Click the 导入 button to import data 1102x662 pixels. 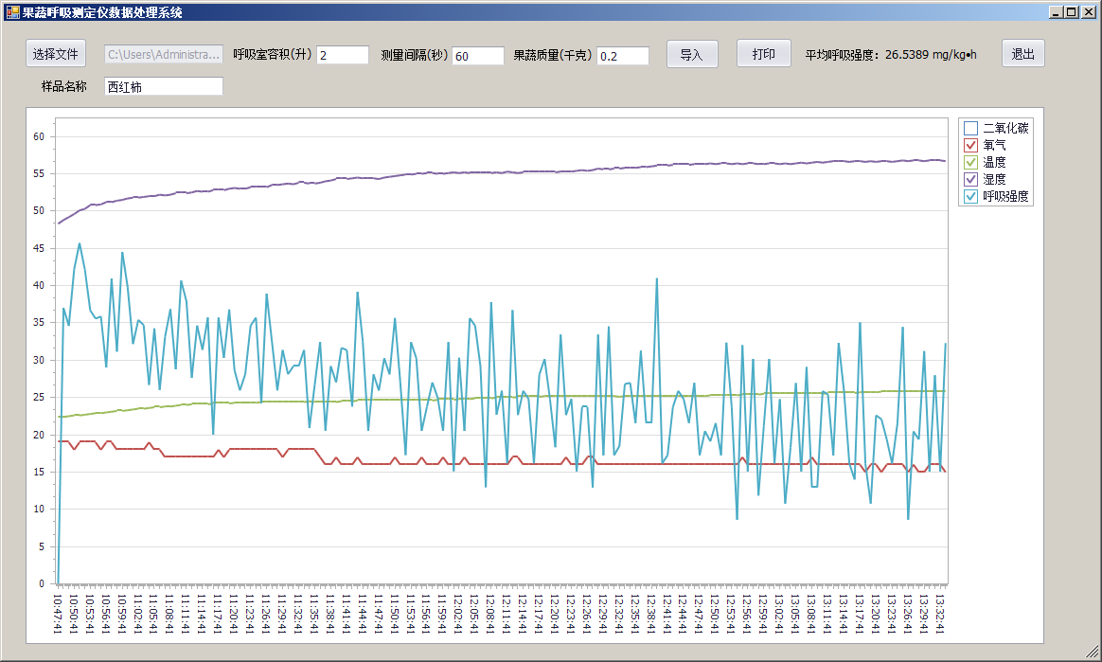(x=692, y=54)
